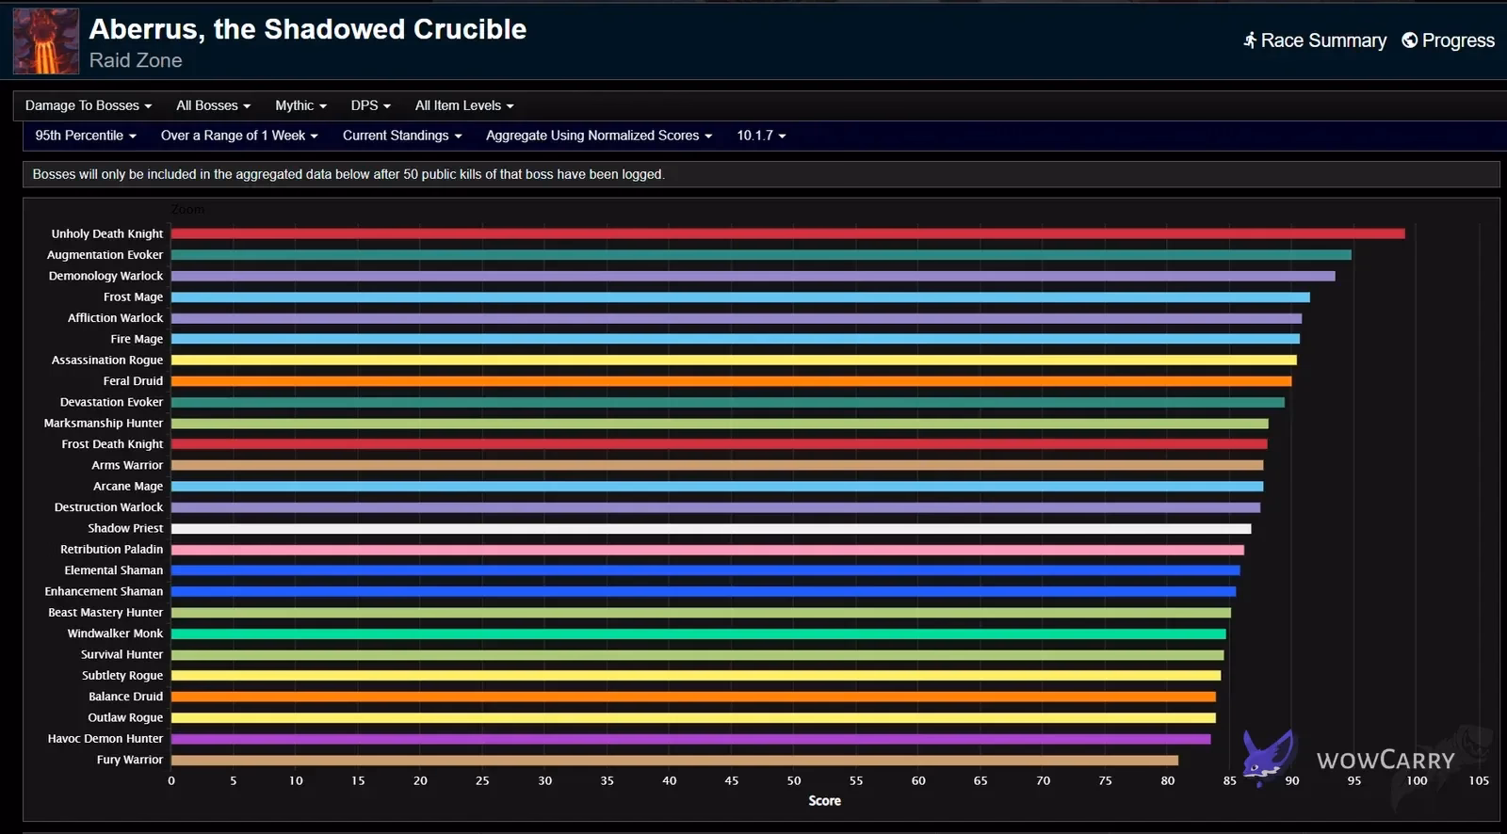The height and width of the screenshot is (834, 1507).
Task: Open the 95th Percentile dropdown
Action: [86, 136]
